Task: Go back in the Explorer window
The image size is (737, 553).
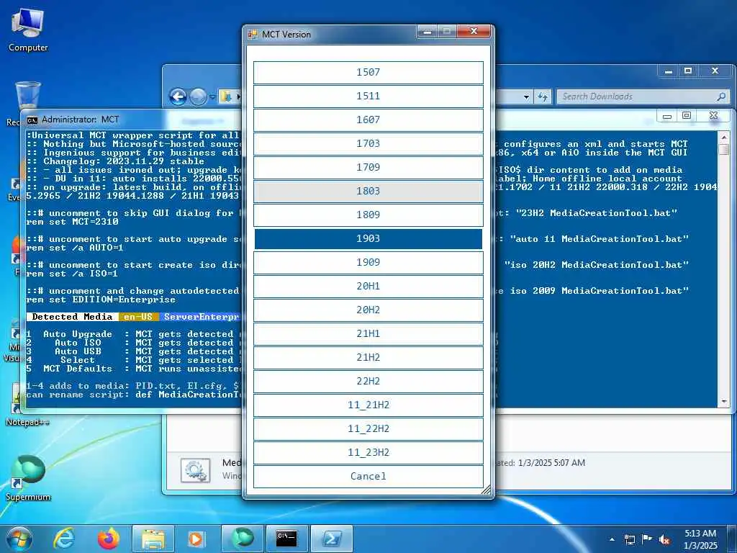Action: tap(178, 97)
